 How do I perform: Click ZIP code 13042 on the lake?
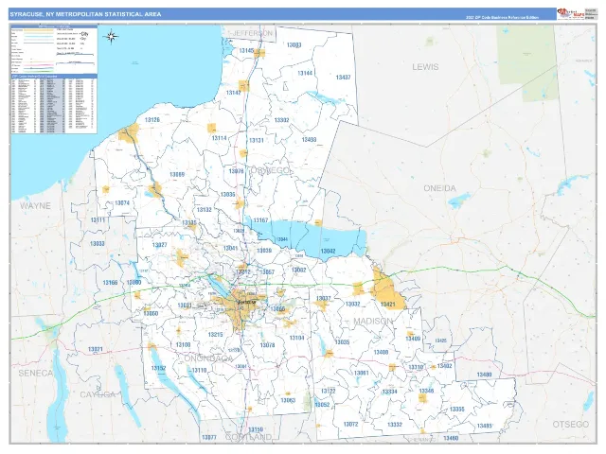point(328,252)
